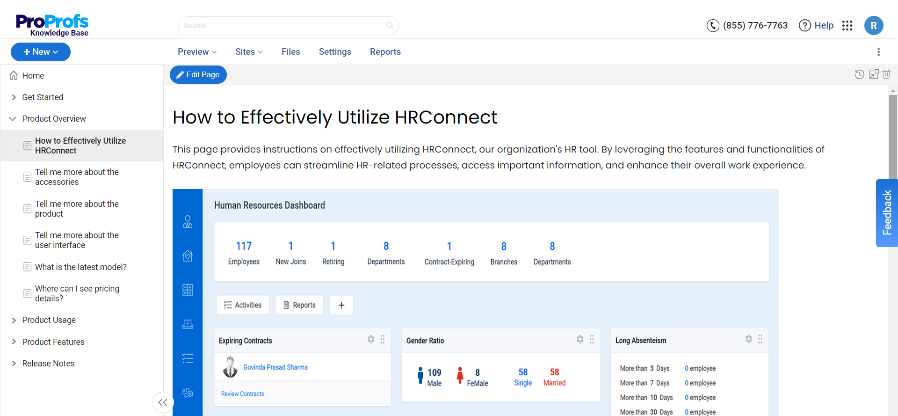Open Tell me more about the accessories
This screenshot has height=416, width=898.
pyautogui.click(x=77, y=177)
